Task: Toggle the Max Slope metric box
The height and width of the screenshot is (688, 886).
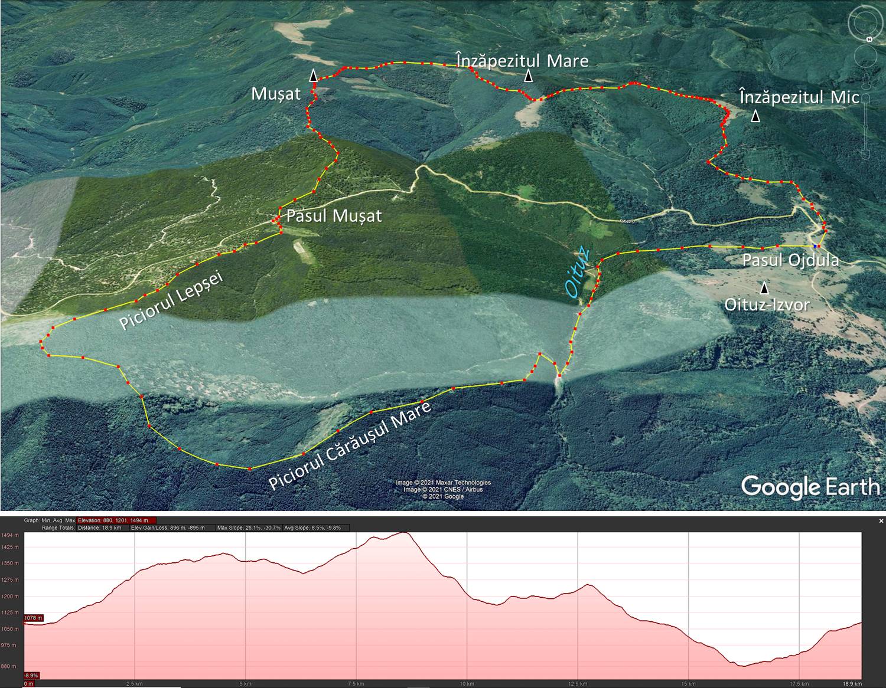Action: (x=249, y=528)
